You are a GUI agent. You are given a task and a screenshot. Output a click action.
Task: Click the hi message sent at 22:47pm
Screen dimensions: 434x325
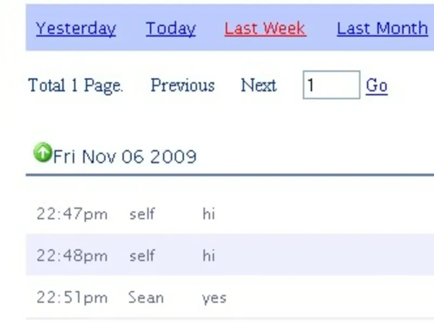209,214
